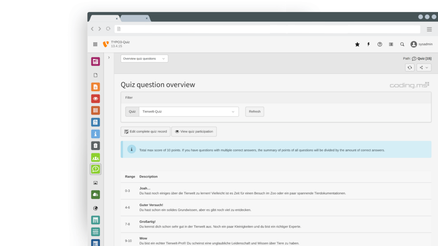Open the search magnifier in top bar
438x246 pixels.
[402, 44]
